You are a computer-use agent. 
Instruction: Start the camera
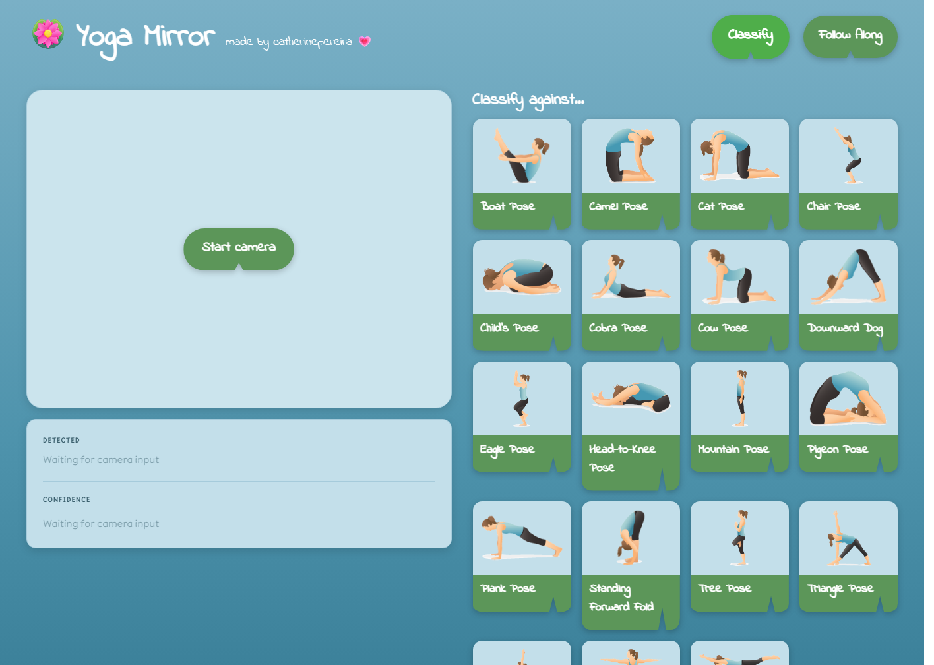[239, 248]
